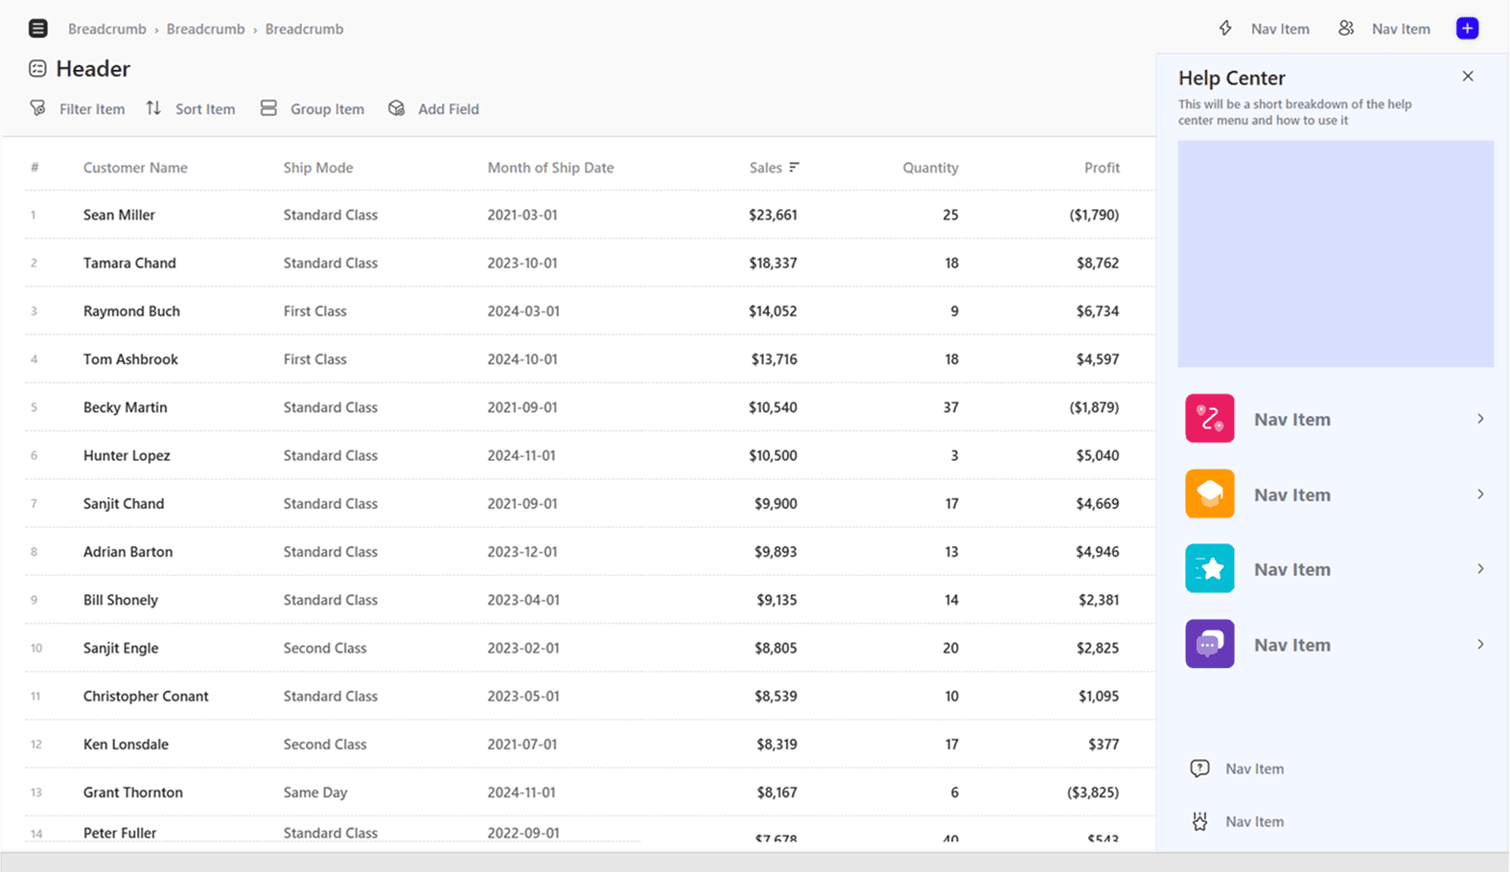Click the users Nav Item icon
1510x872 pixels.
[x=1346, y=29]
